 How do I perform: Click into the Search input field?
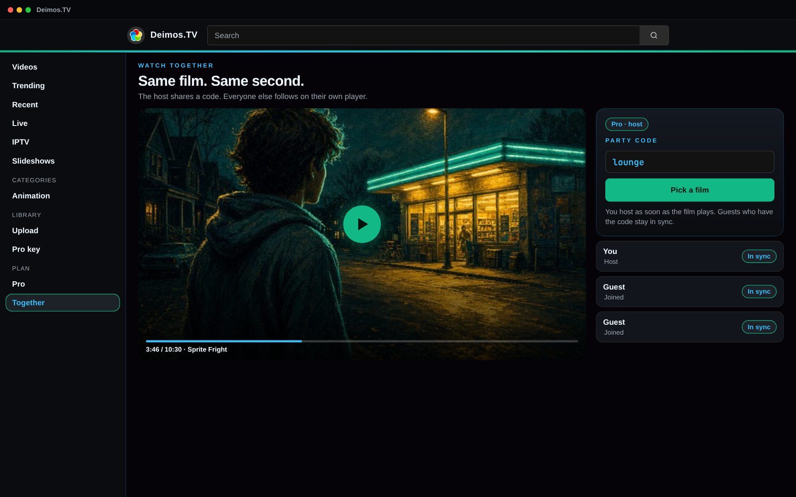pos(423,35)
